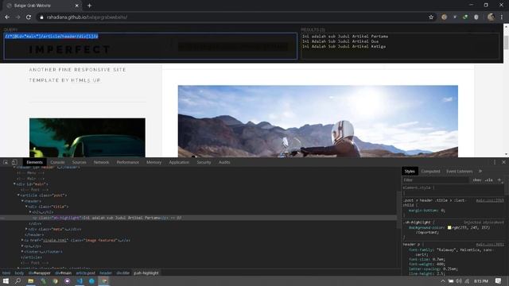The image size is (509, 286).
Task: Click the body breadcrumb item
Action: coord(19,273)
